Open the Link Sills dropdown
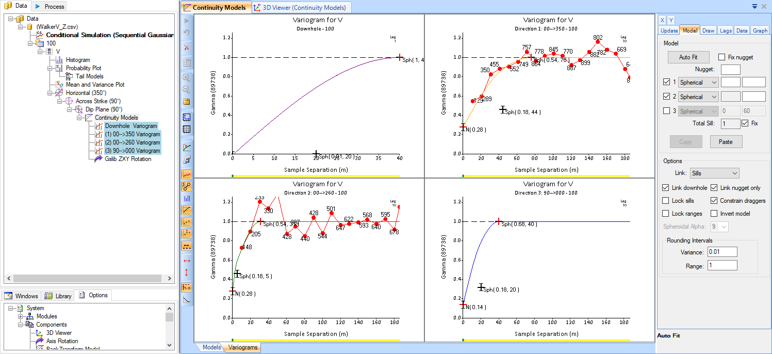Viewport: 772px width, 354px height. 714,173
